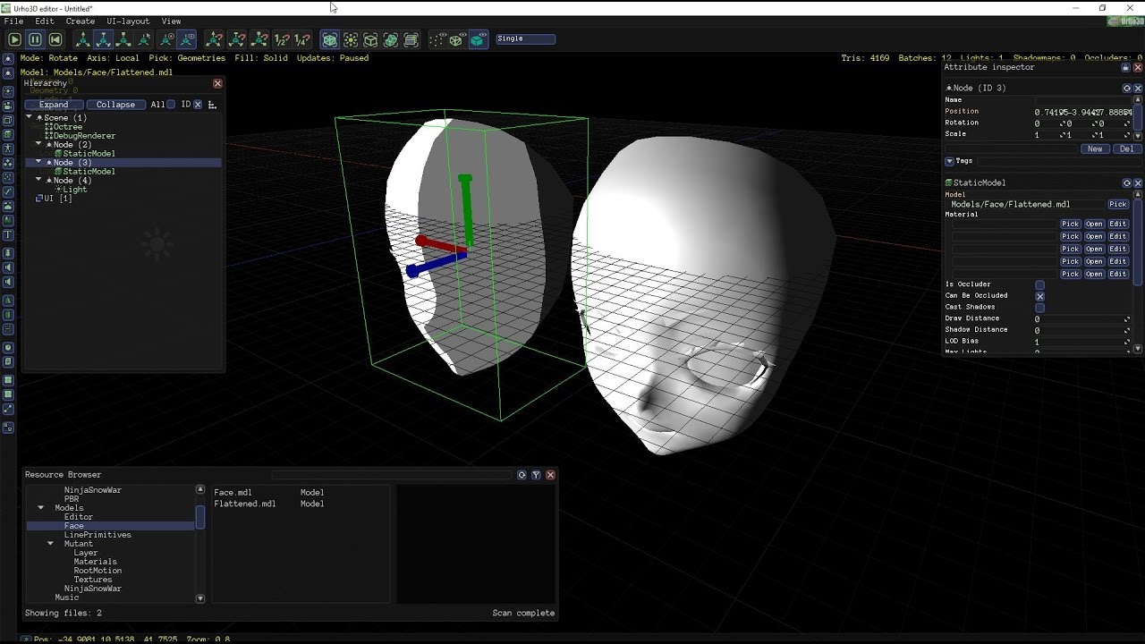Image resolution: width=1145 pixels, height=644 pixels.
Task: Rescan resources in Resource Browser
Action: [522, 475]
